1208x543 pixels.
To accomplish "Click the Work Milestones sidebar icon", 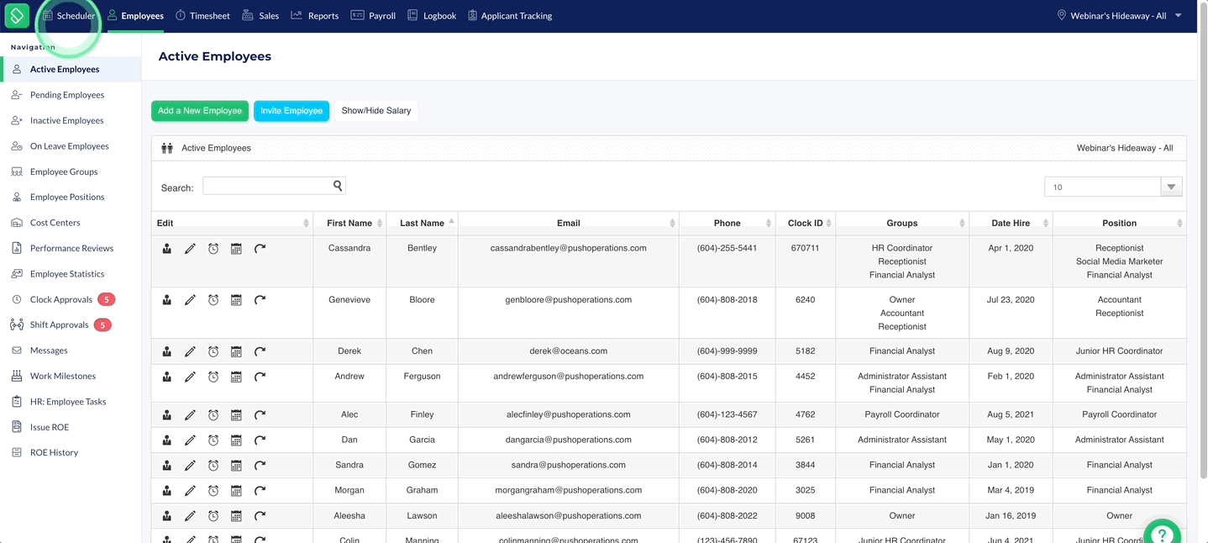I will tap(16, 376).
